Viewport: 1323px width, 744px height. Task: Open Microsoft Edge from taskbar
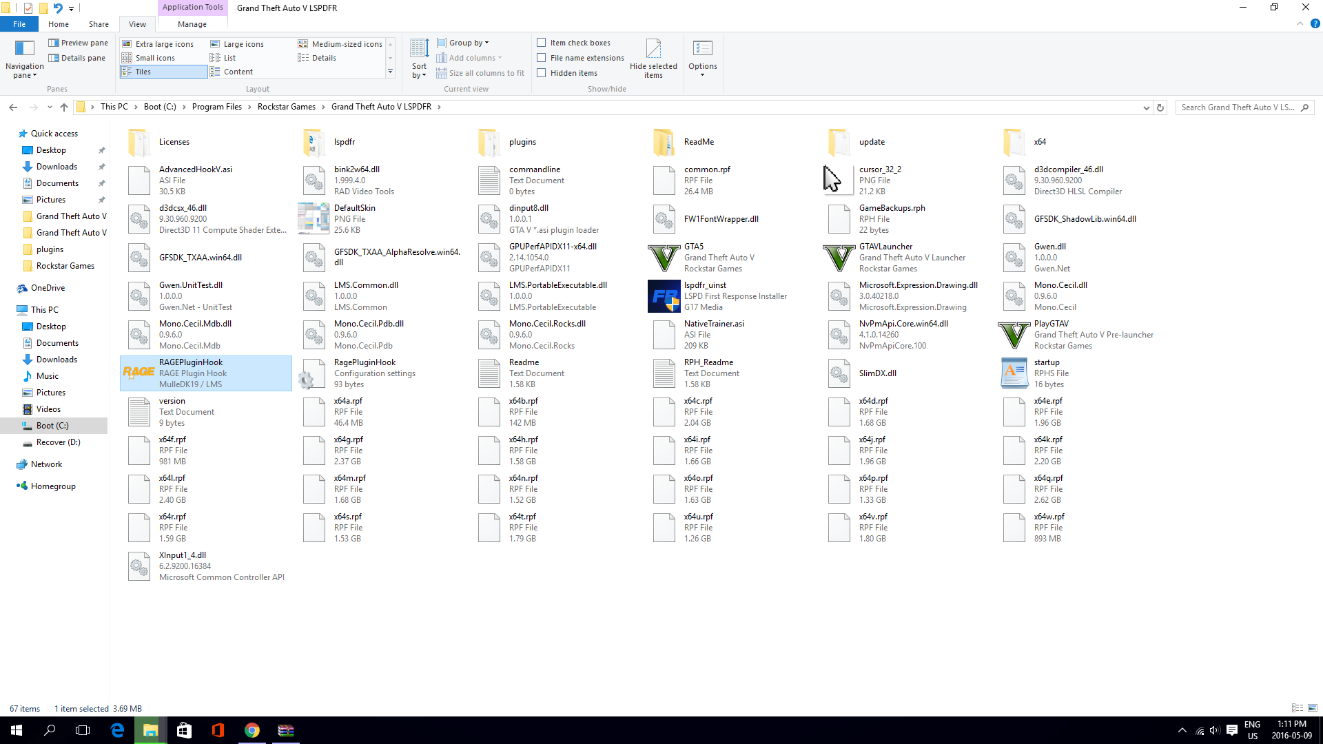117,730
